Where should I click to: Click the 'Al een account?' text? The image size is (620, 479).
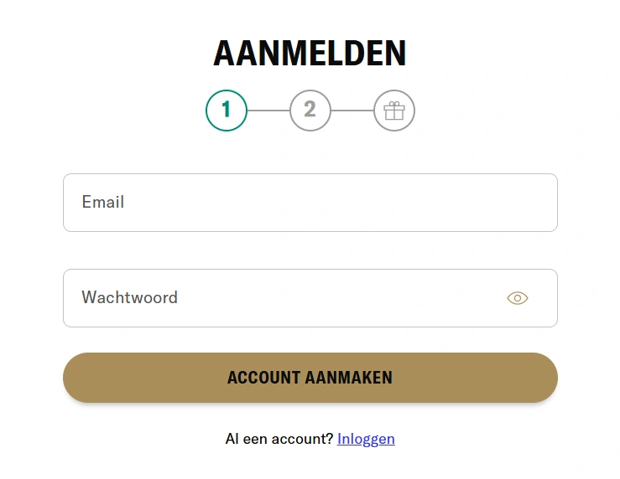pos(279,439)
